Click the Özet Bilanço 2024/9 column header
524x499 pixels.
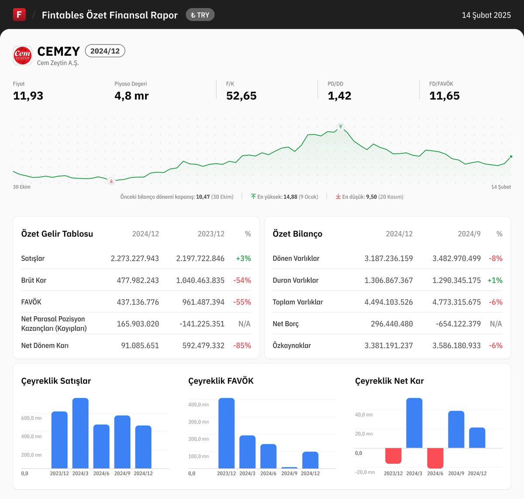[469, 234]
